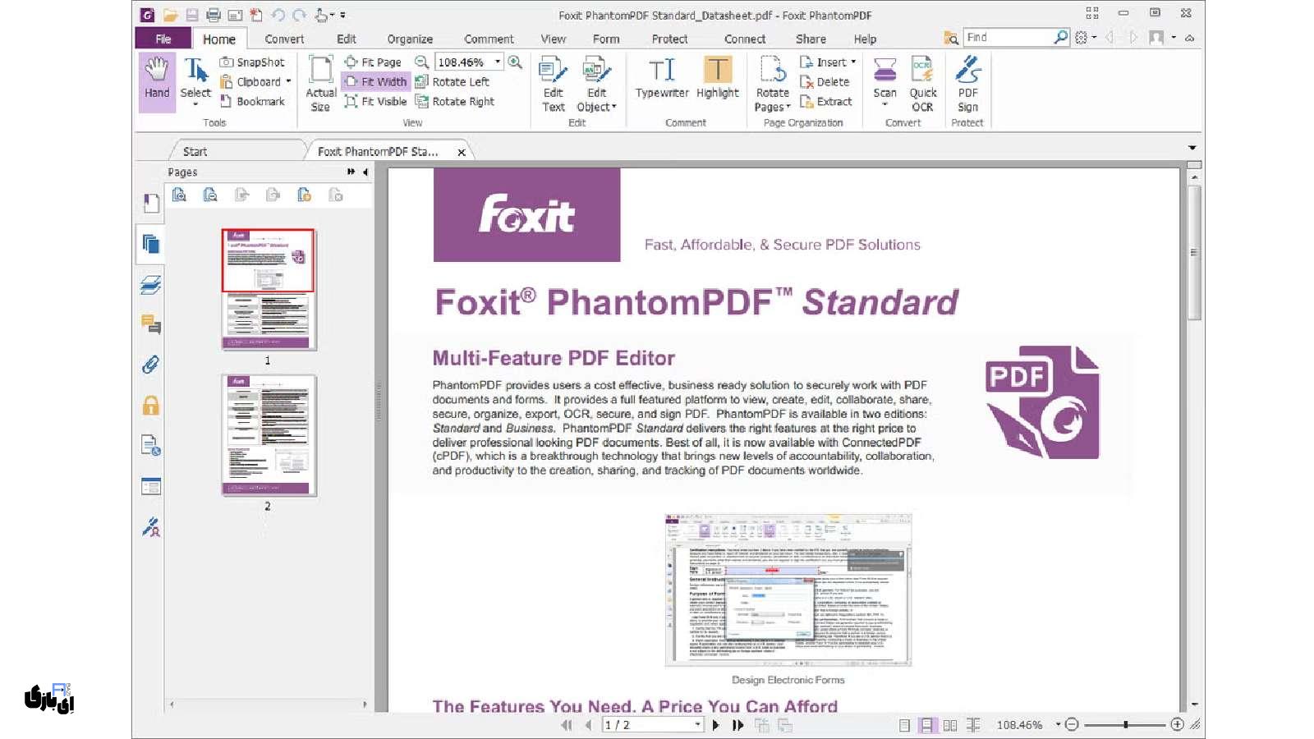Switch to Convert ribbon tab
1314x739 pixels.
click(284, 39)
